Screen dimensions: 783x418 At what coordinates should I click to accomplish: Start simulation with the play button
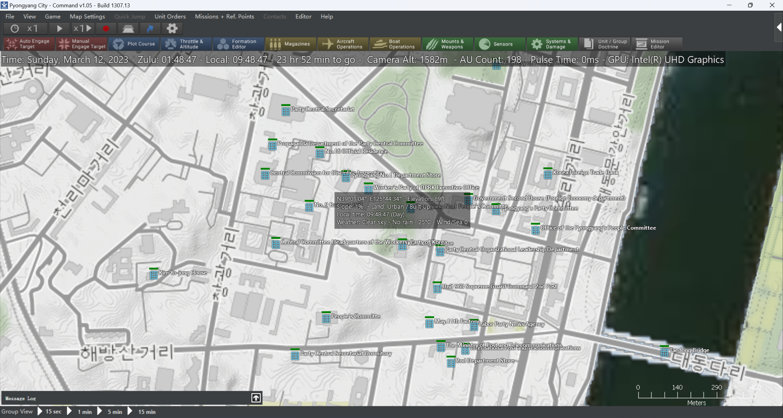click(60, 29)
